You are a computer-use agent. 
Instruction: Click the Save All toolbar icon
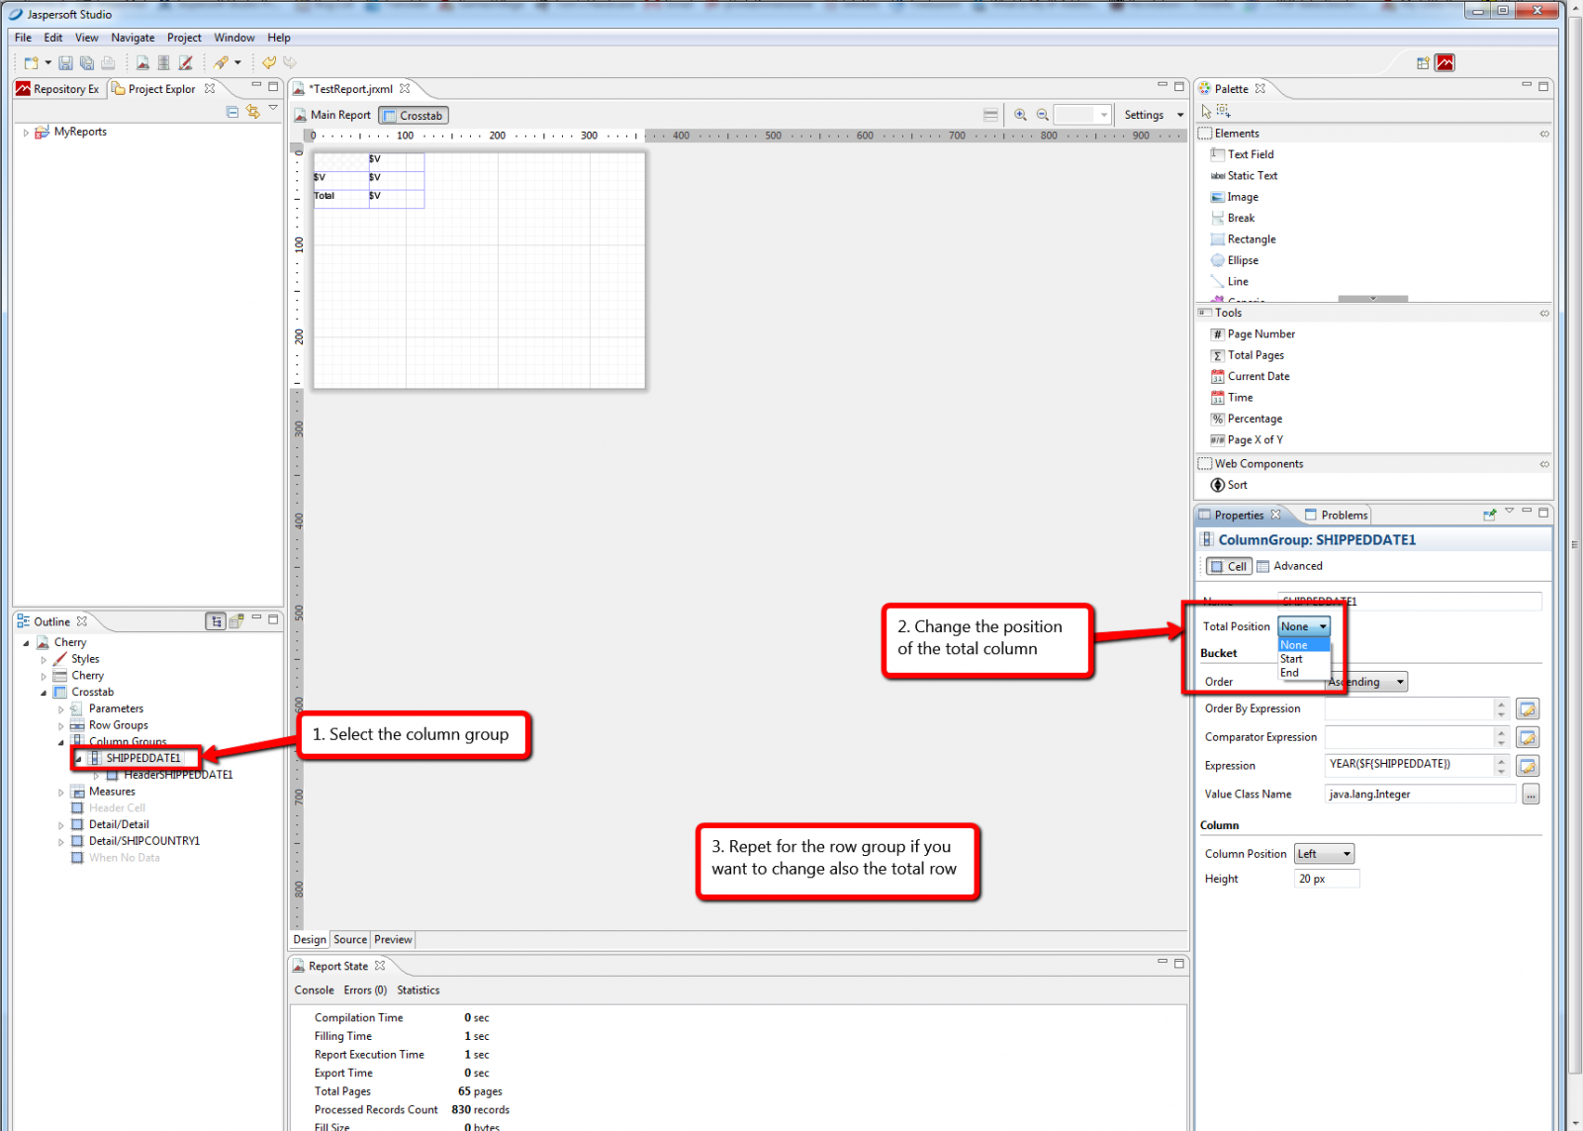coord(87,62)
